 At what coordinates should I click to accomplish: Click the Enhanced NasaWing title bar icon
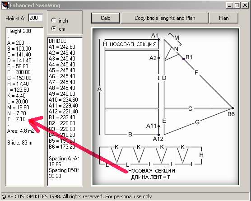coord(5,5)
